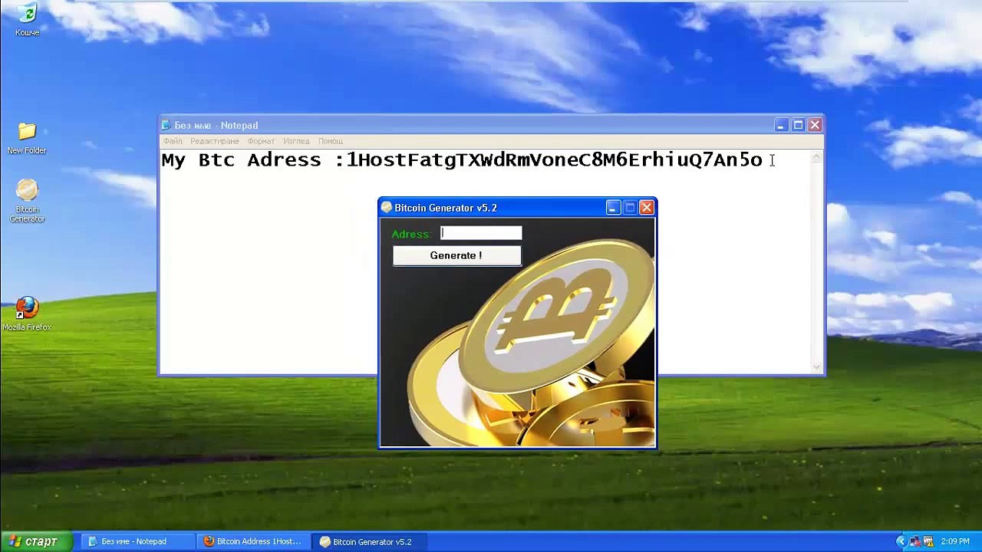
Task: Click the BTC address text in Notepad
Action: [x=555, y=159]
